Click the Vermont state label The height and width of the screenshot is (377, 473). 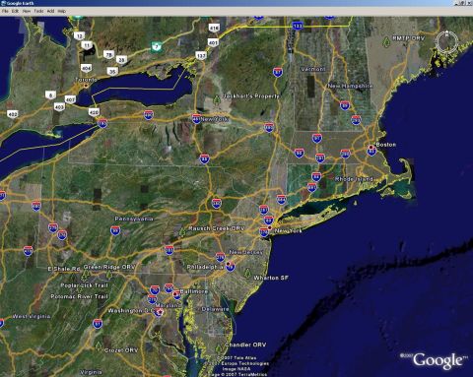[x=313, y=69]
